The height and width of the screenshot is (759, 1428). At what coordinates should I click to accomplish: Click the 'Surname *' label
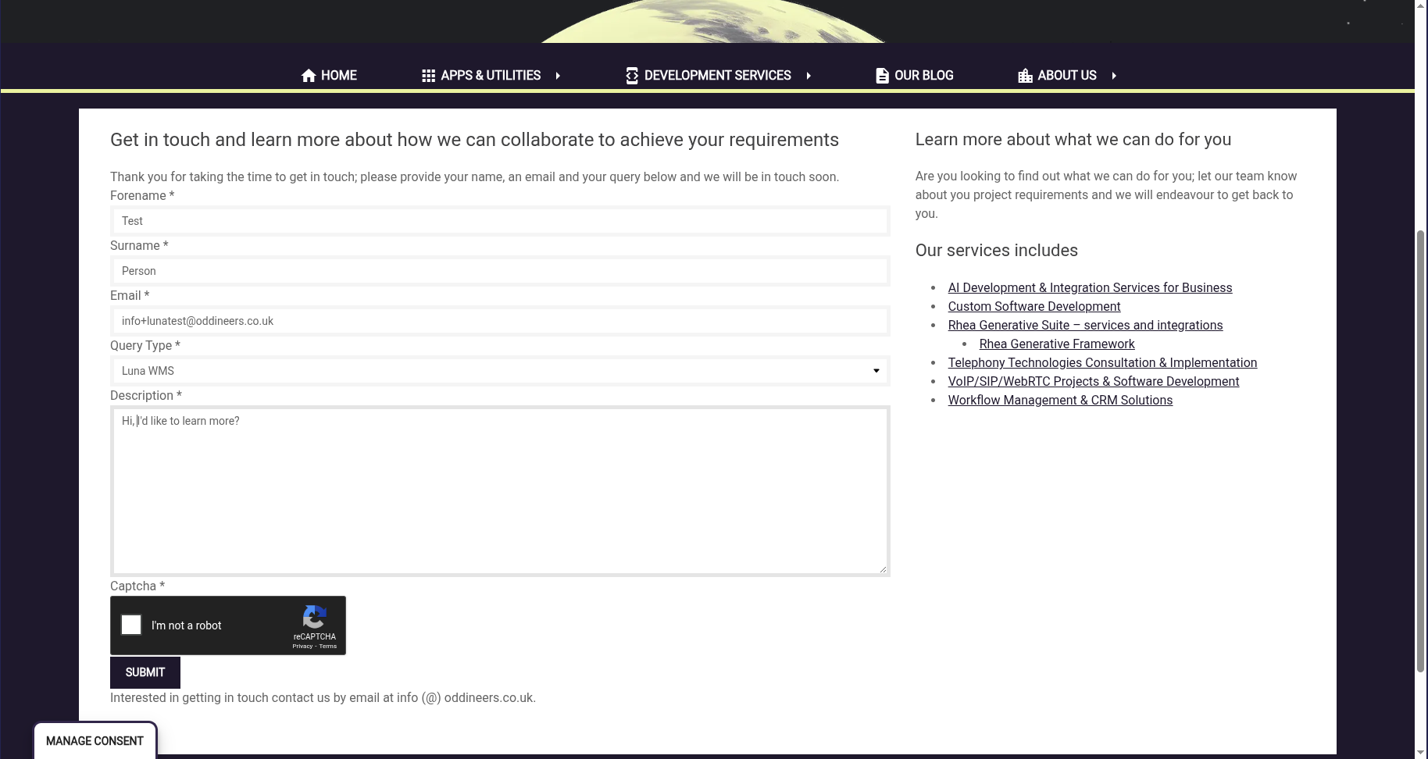139,246
